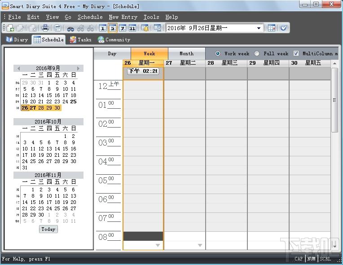Click the schedule scrollbar down arrow
This screenshot has height=265, width=343.
pyautogui.click(x=334, y=246)
